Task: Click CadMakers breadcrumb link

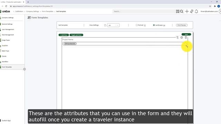Action: (x=19, y=11)
